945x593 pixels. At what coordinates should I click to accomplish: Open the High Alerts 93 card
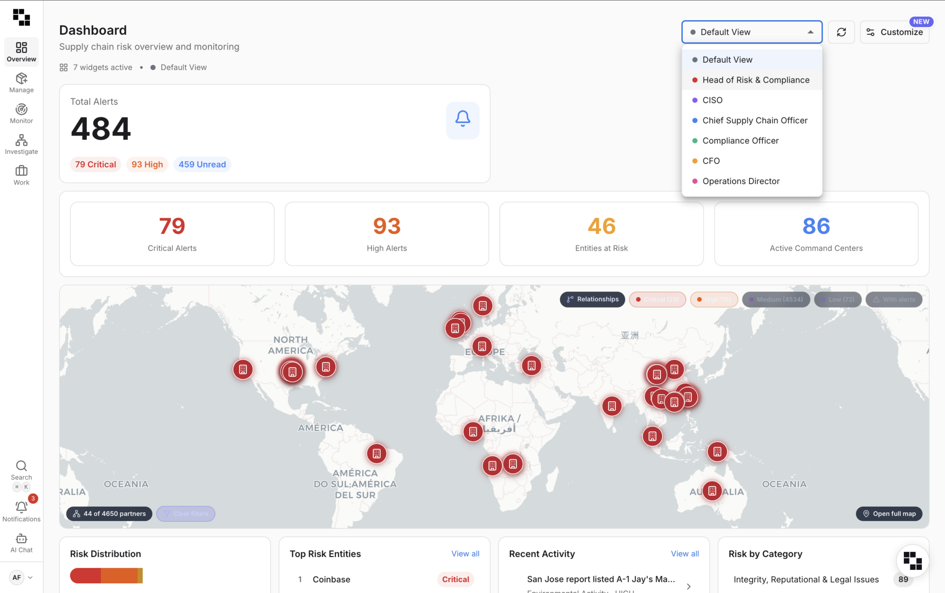pyautogui.click(x=387, y=234)
